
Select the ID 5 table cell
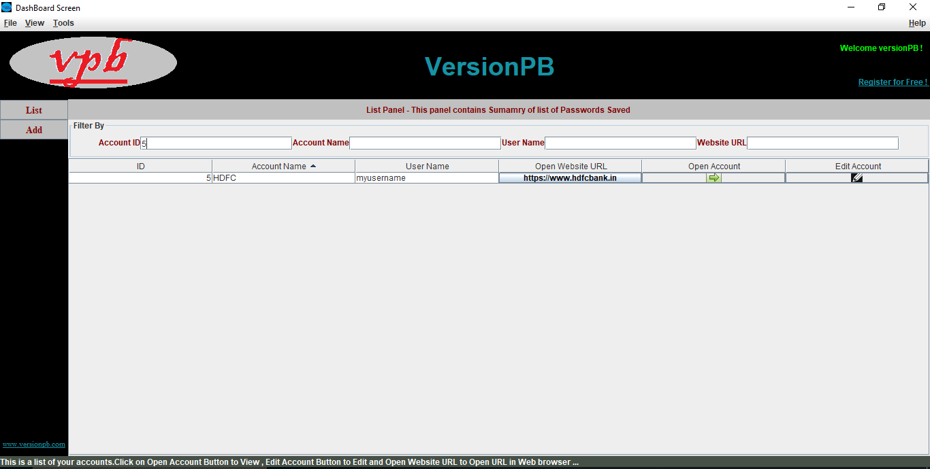click(140, 178)
